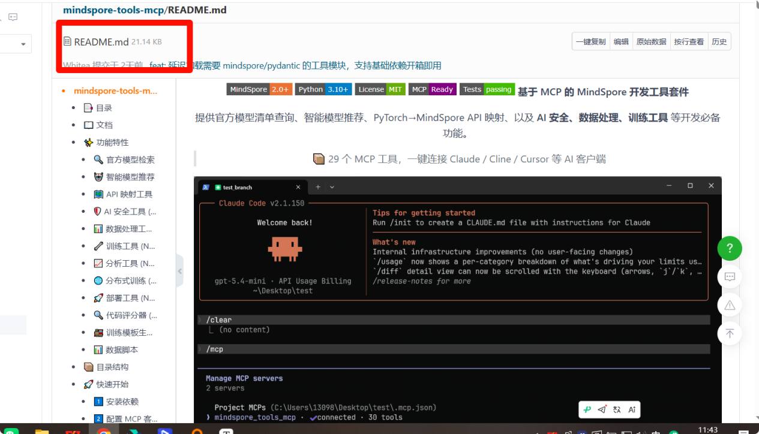Click the taskbar clock showing 11:43
This screenshot has height=434, width=759.
tap(708, 430)
